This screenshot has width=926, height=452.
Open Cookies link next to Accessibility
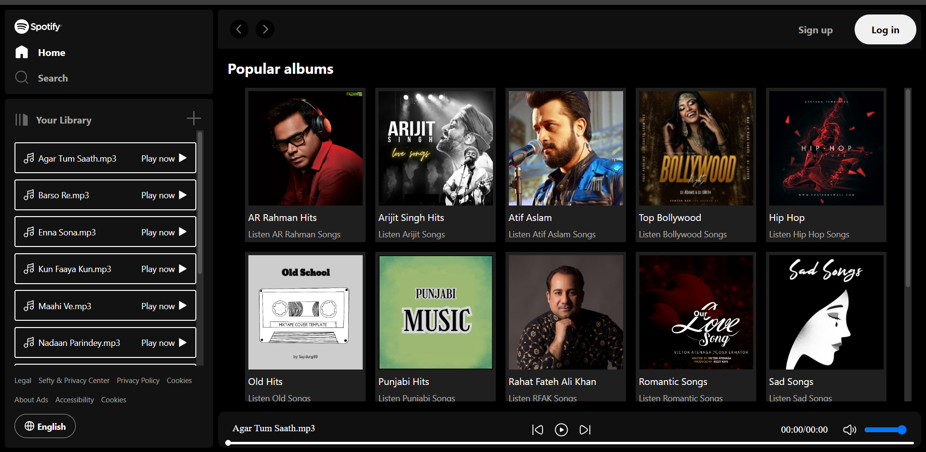114,400
